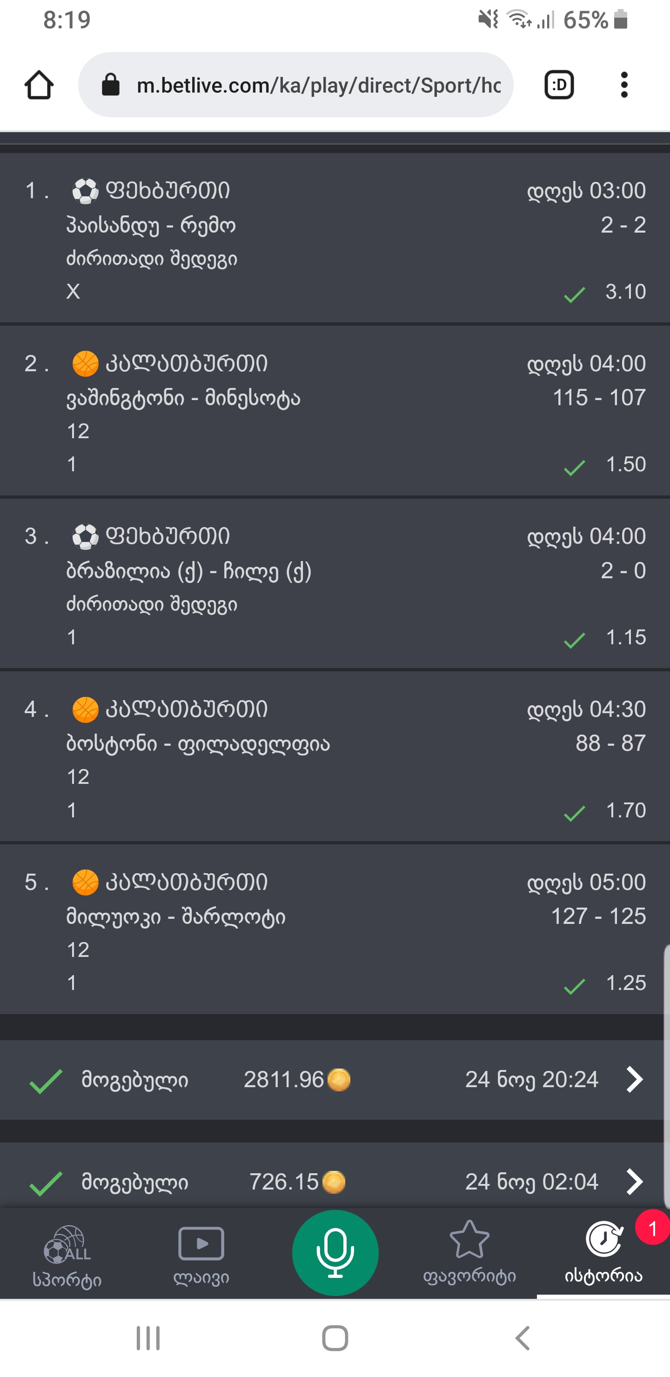The width and height of the screenshot is (670, 1377).
Task: Tap the basketball icon in bet 2
Action: (x=86, y=363)
